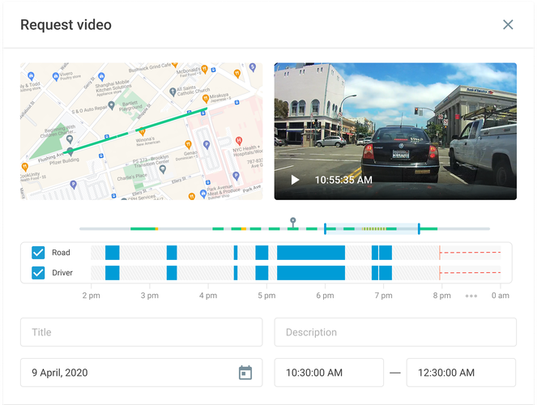Click the widest Driver recording block near 6 pm
The height and width of the screenshot is (405, 537).
311,273
